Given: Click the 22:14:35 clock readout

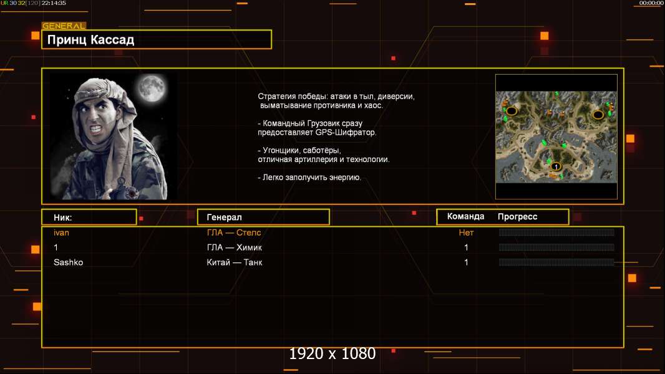Looking at the screenshot, I should tap(54, 3).
